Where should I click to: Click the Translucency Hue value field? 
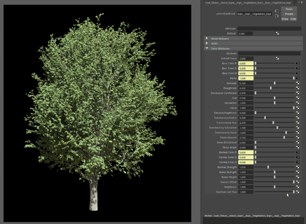246,123
